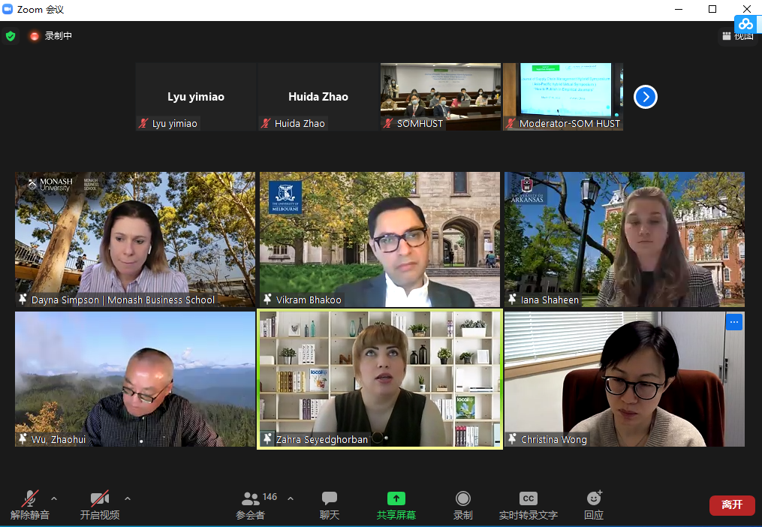This screenshot has height=527, width=762.
Task: Expand audio options arrow beside microphone
Action: tap(54, 498)
